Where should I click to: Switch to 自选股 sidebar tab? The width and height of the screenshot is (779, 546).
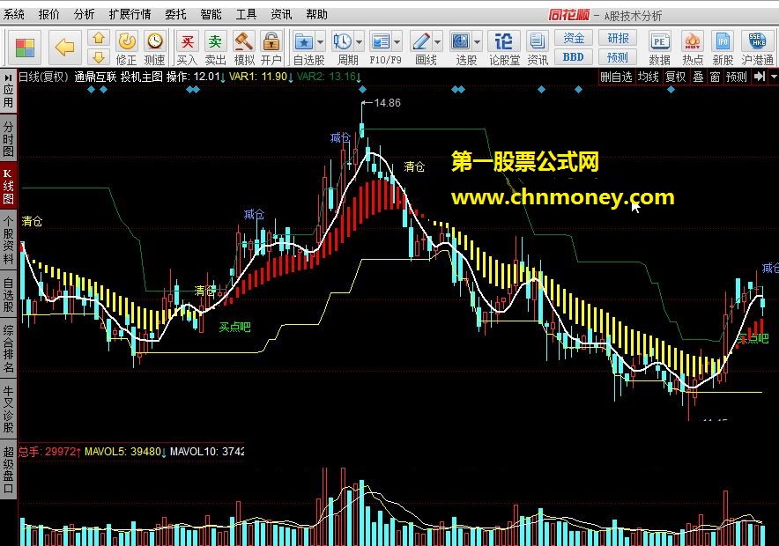coord(8,294)
